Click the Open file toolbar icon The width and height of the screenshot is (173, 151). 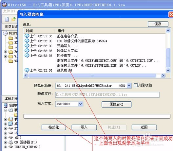pos(13,19)
